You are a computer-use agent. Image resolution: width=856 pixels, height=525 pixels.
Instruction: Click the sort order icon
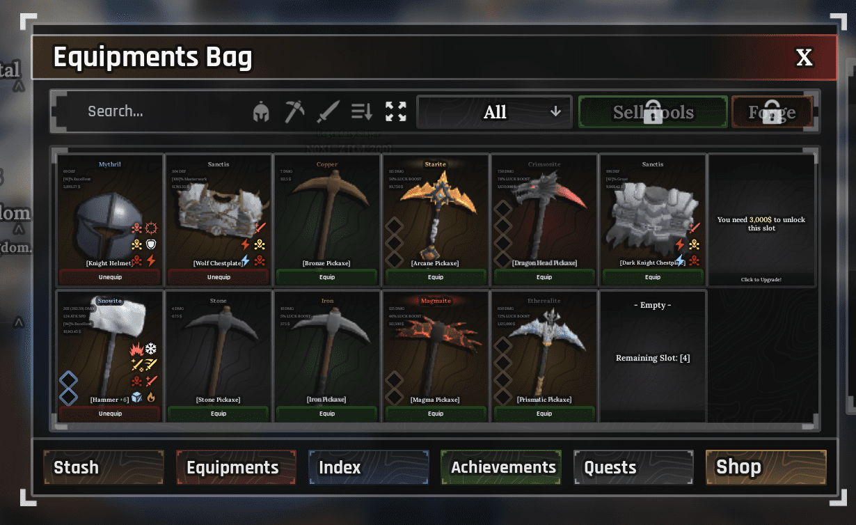click(x=362, y=111)
